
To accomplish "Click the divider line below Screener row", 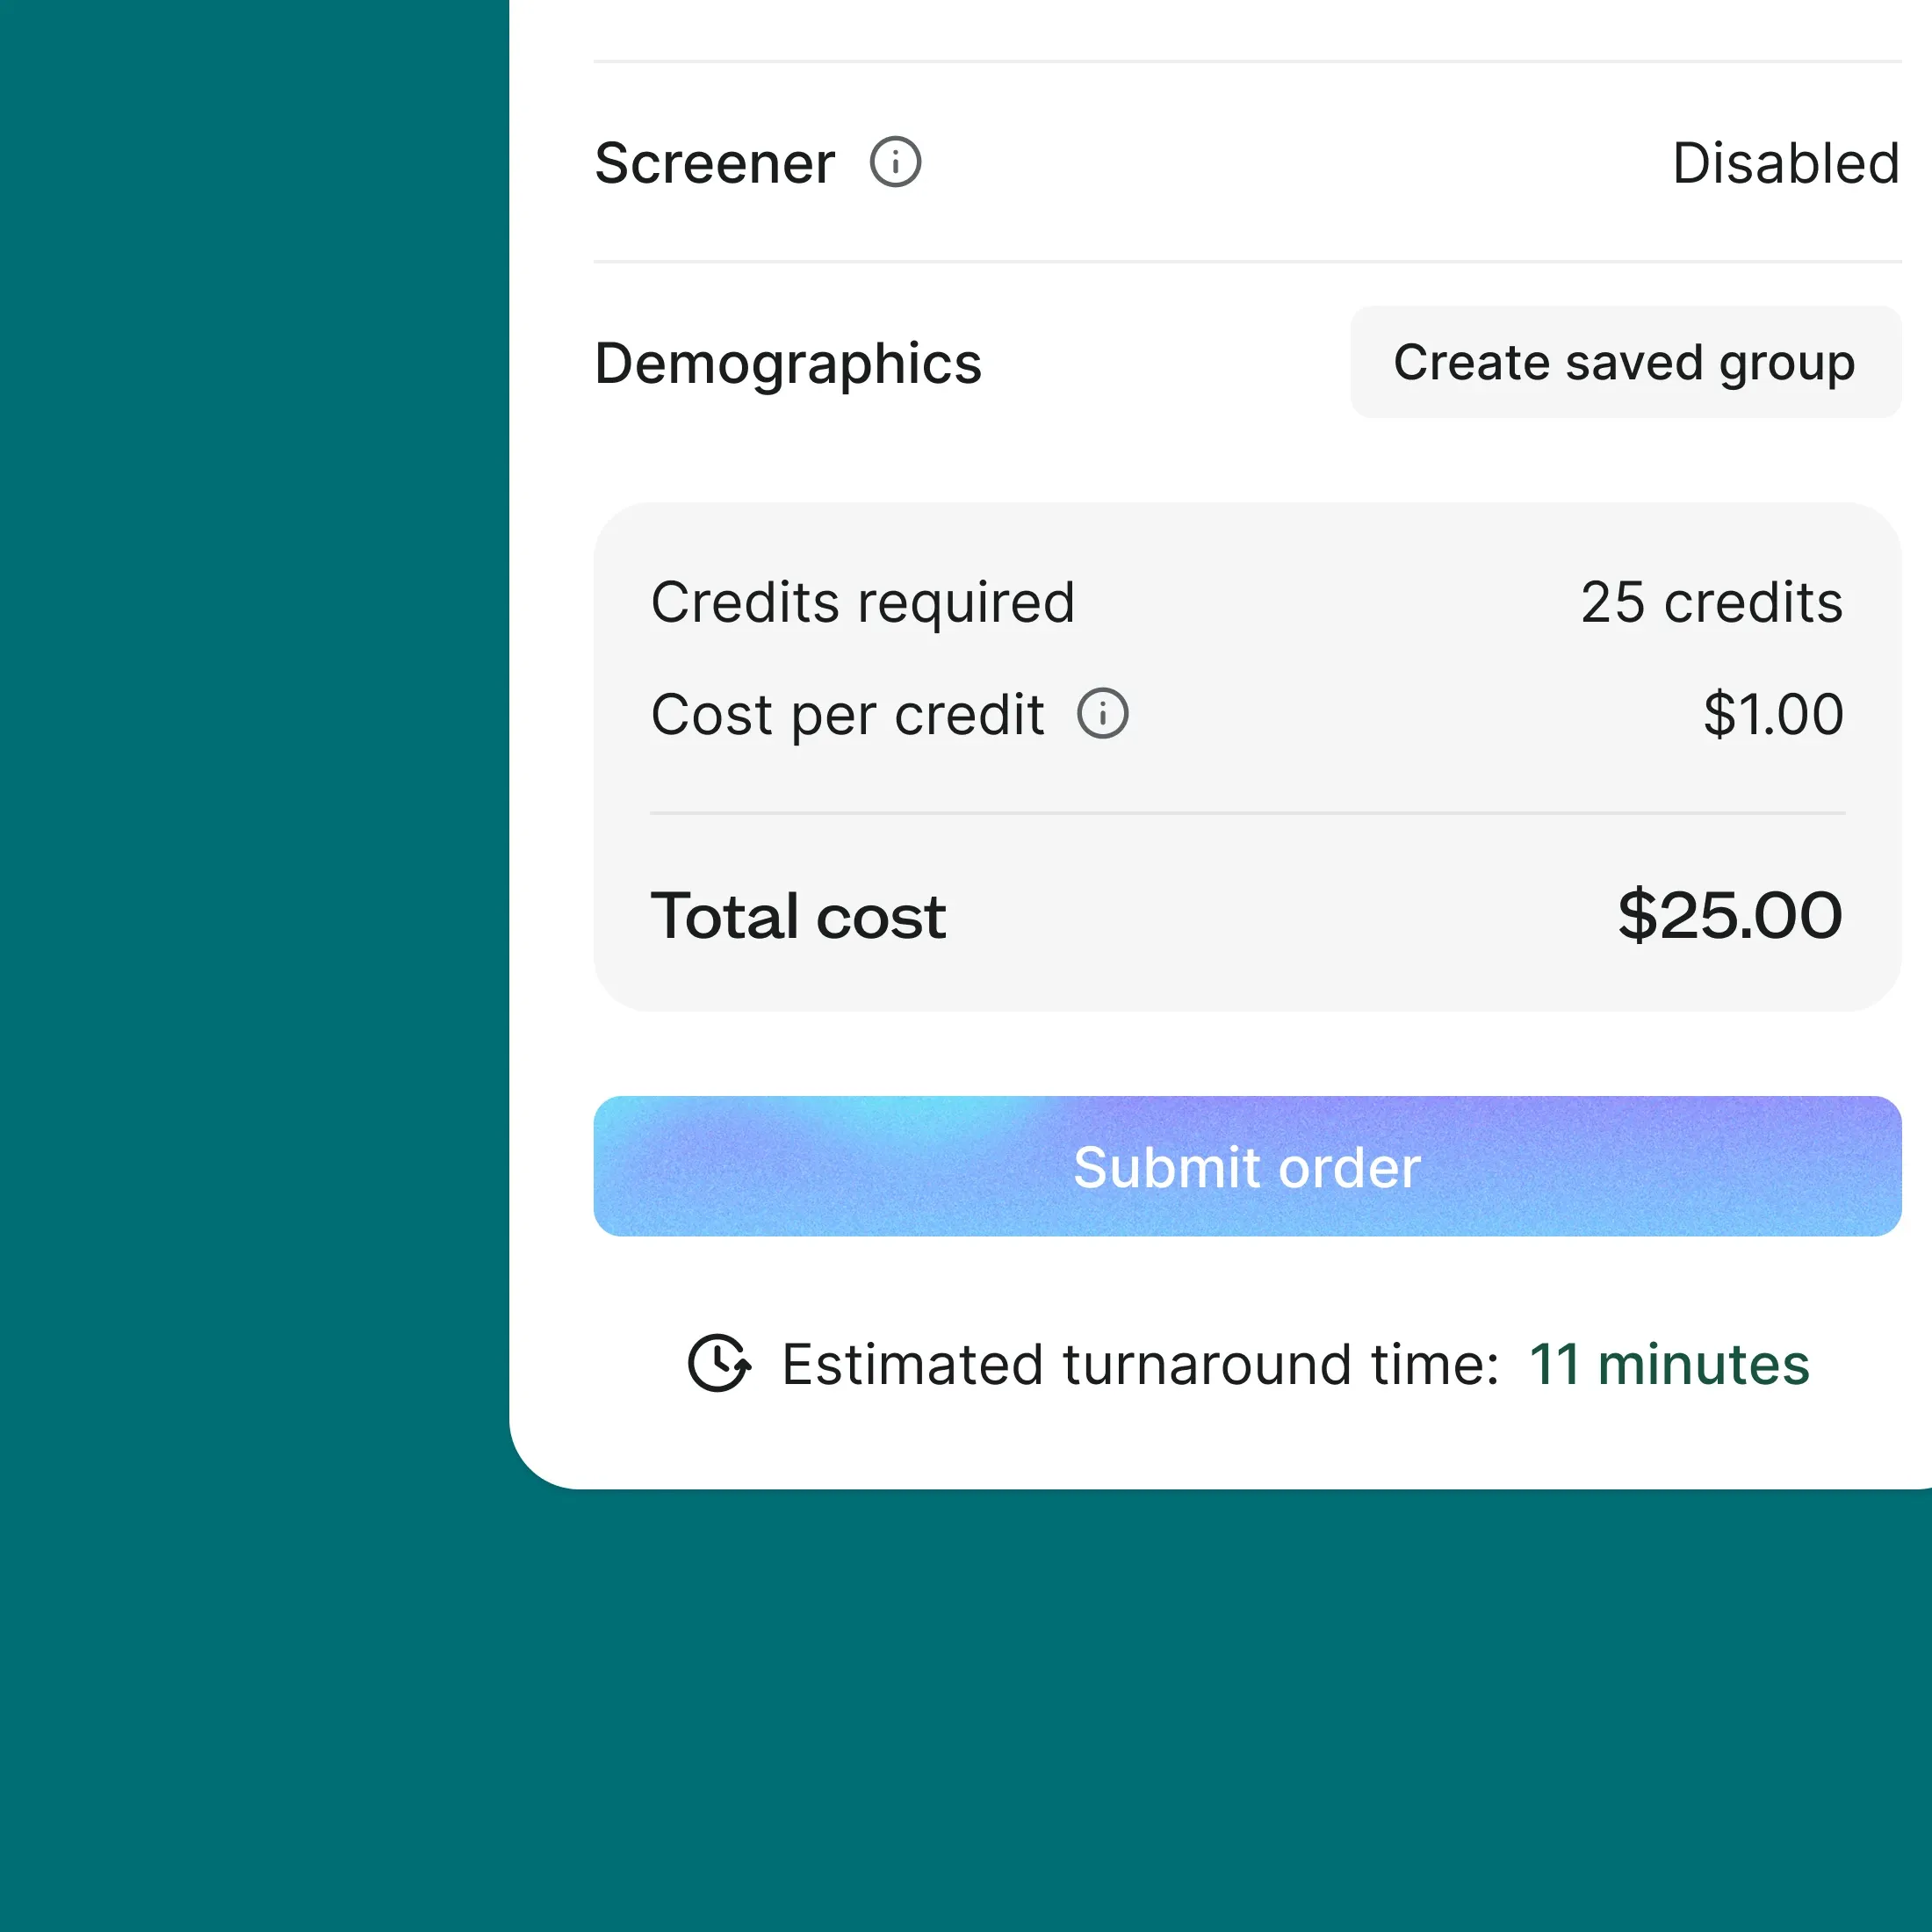I will 1247,262.
